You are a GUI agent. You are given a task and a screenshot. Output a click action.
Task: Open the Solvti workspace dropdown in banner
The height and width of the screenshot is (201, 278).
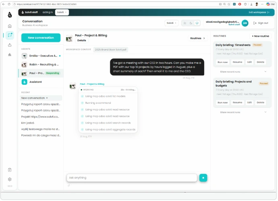62,12
